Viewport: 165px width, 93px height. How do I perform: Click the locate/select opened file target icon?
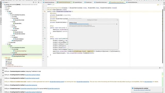point(34,2)
